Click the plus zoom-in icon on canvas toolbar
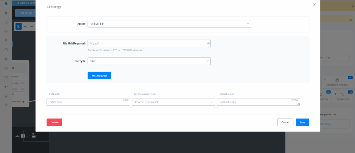 [x=25, y=26]
